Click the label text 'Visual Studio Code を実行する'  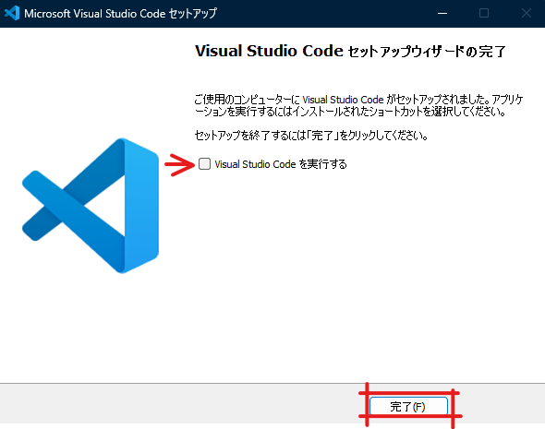point(281,164)
